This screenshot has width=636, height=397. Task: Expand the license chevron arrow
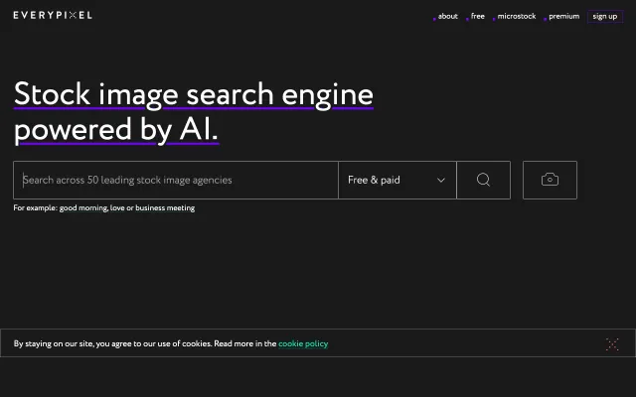(x=441, y=181)
